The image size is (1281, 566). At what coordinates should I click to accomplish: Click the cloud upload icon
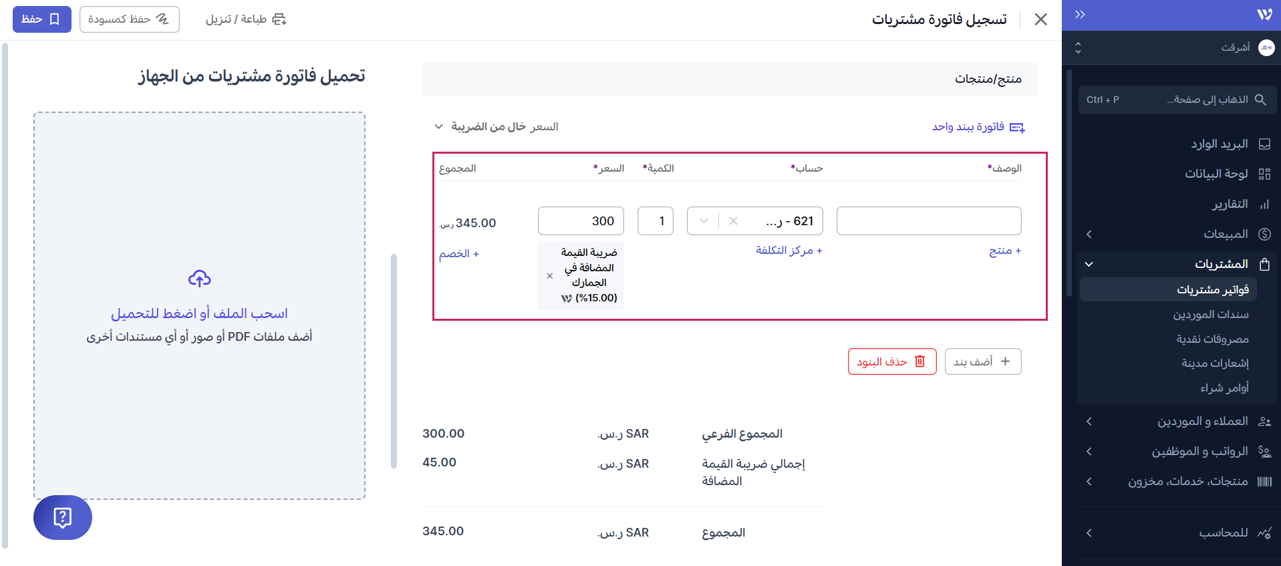199,279
